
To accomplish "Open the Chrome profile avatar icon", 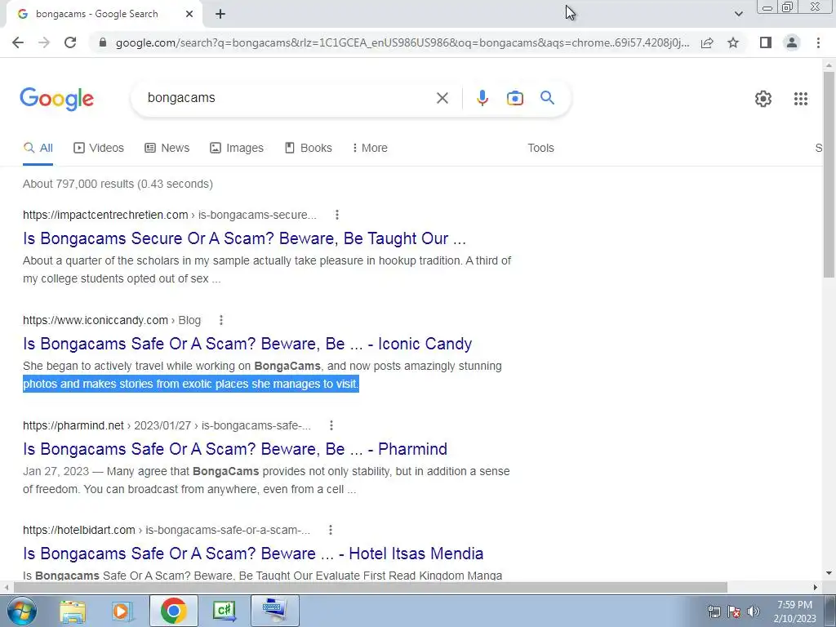I will (x=792, y=42).
